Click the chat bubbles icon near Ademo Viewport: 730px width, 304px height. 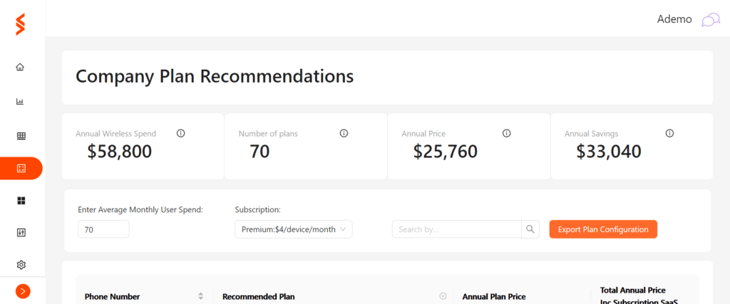711,20
